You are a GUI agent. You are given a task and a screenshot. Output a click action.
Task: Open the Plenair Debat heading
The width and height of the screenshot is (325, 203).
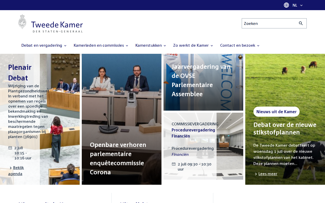click(20, 72)
